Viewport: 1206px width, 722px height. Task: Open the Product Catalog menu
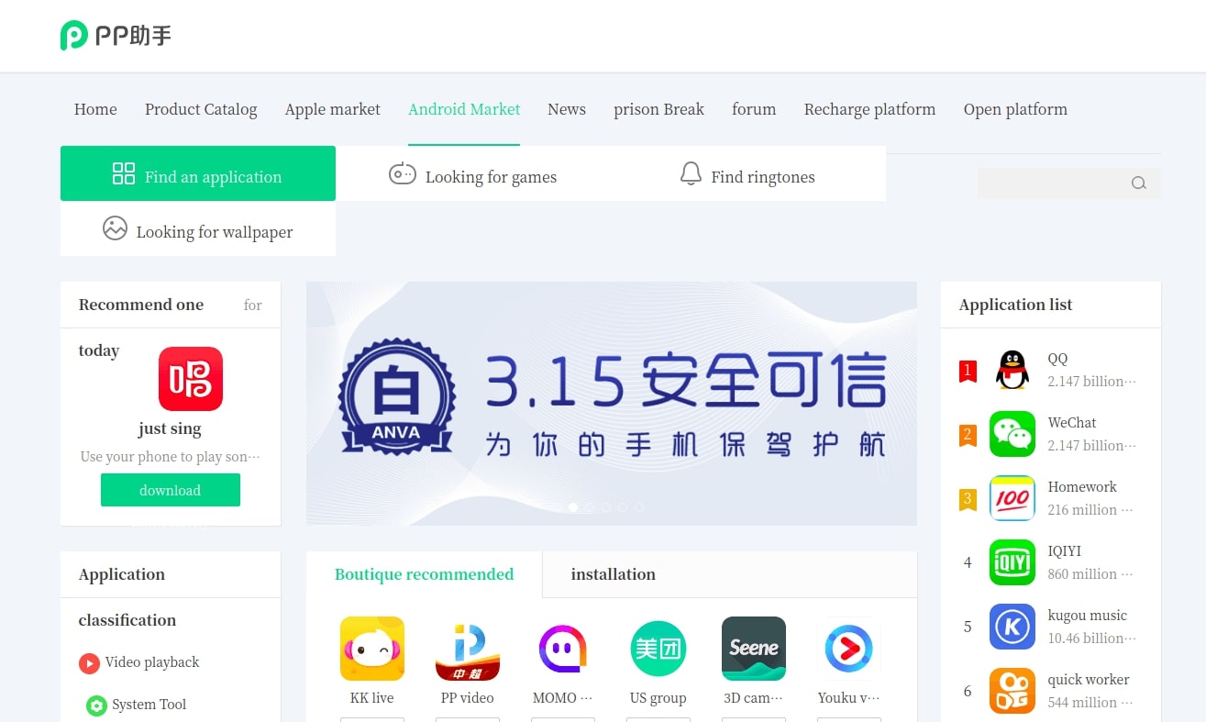201,109
